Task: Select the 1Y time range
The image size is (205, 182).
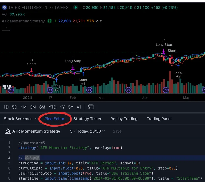Action: 62,107
